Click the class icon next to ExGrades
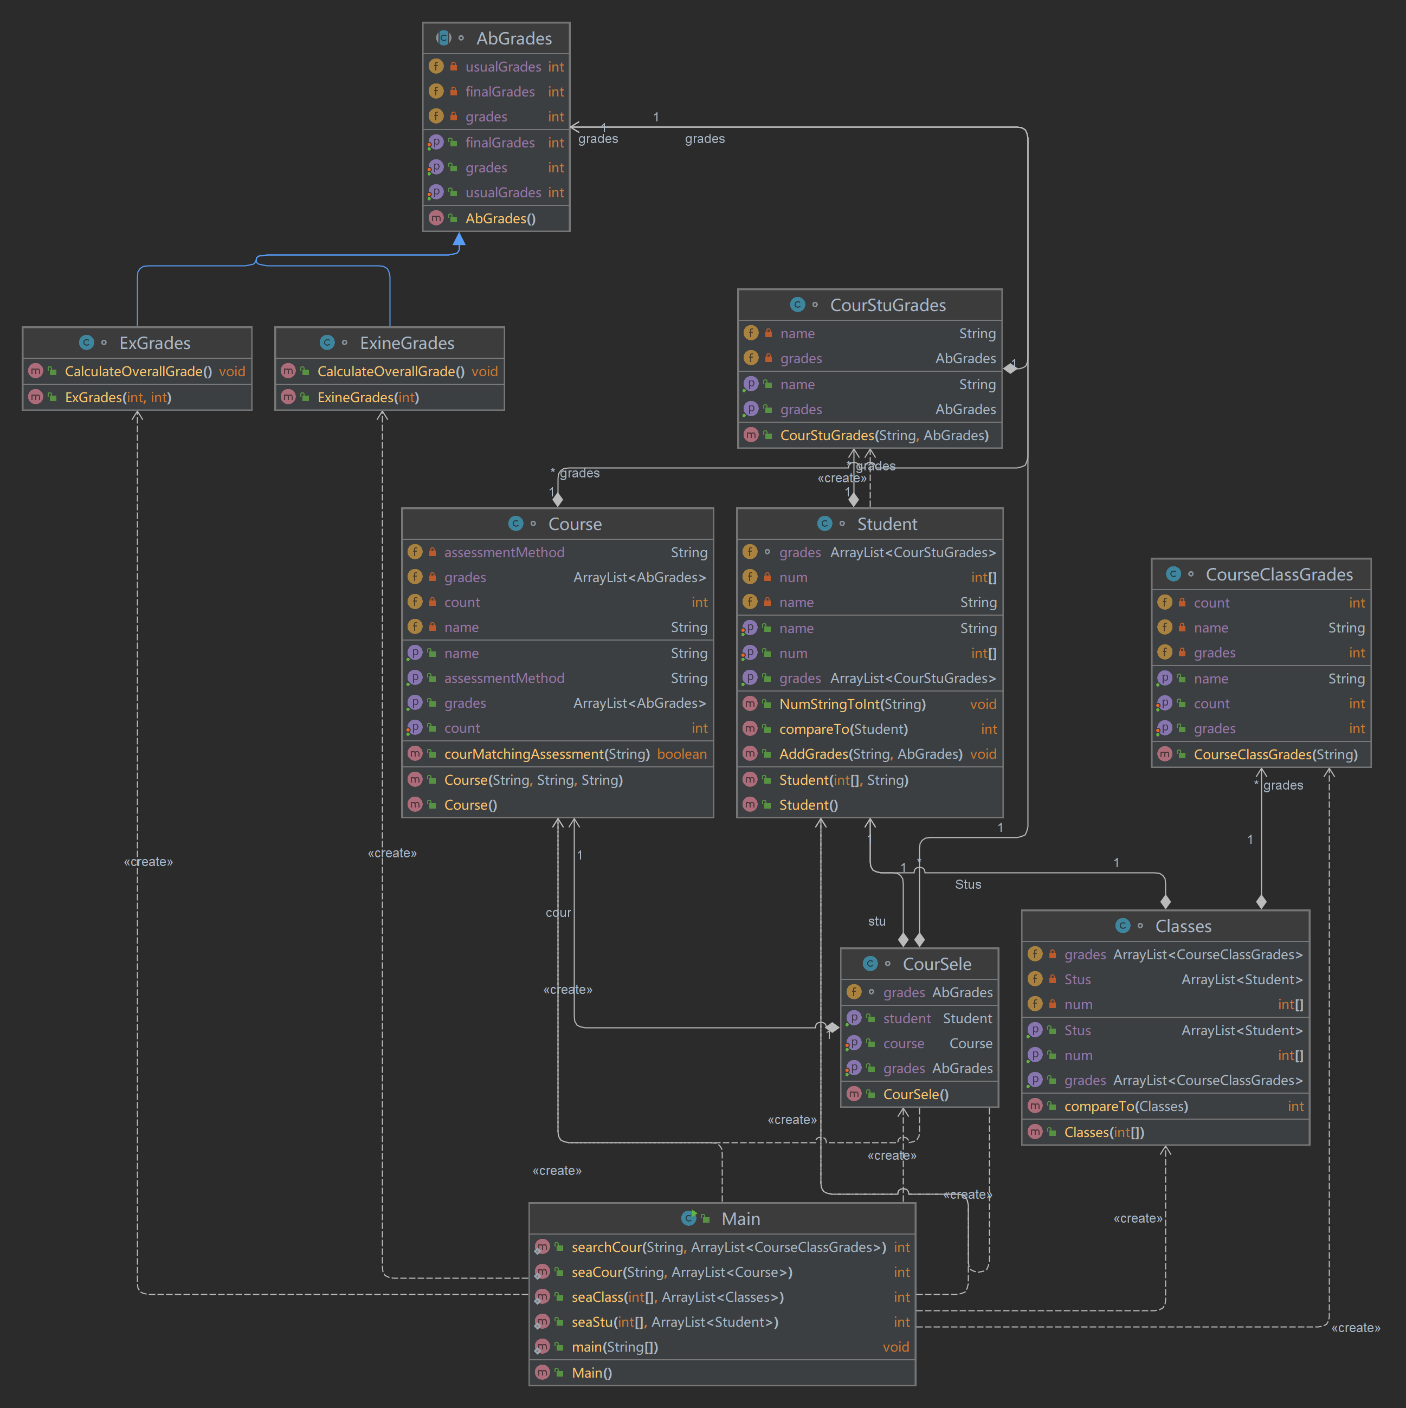Viewport: 1406px width, 1408px height. (x=86, y=343)
